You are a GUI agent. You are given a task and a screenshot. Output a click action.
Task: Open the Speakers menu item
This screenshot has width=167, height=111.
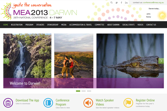coord(40,25)
